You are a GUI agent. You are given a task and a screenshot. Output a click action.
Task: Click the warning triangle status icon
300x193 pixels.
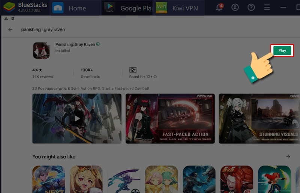tap(6, 19)
